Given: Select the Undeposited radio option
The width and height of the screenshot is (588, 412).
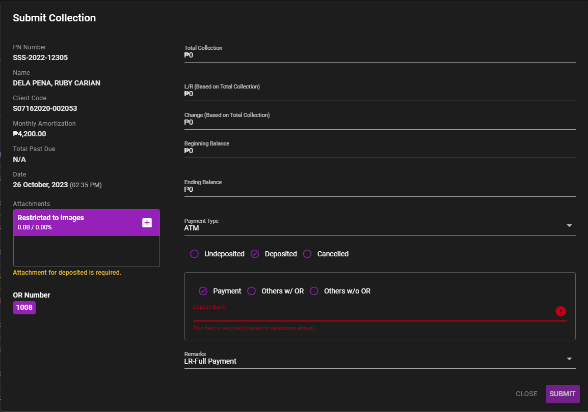Looking at the screenshot, I should pos(194,254).
